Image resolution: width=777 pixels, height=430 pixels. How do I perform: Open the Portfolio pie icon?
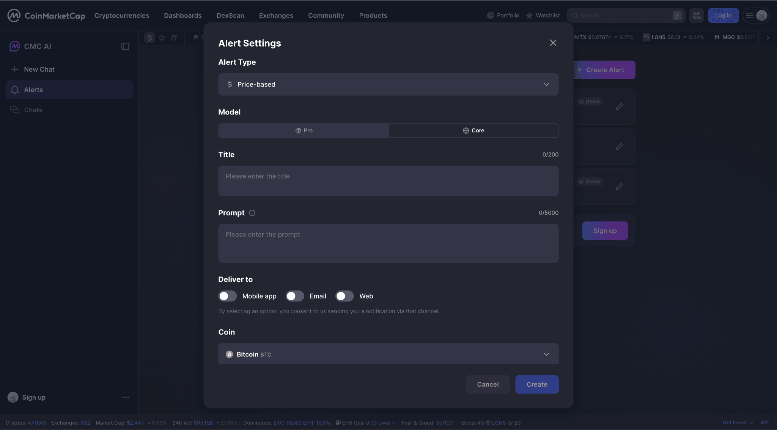click(x=491, y=16)
